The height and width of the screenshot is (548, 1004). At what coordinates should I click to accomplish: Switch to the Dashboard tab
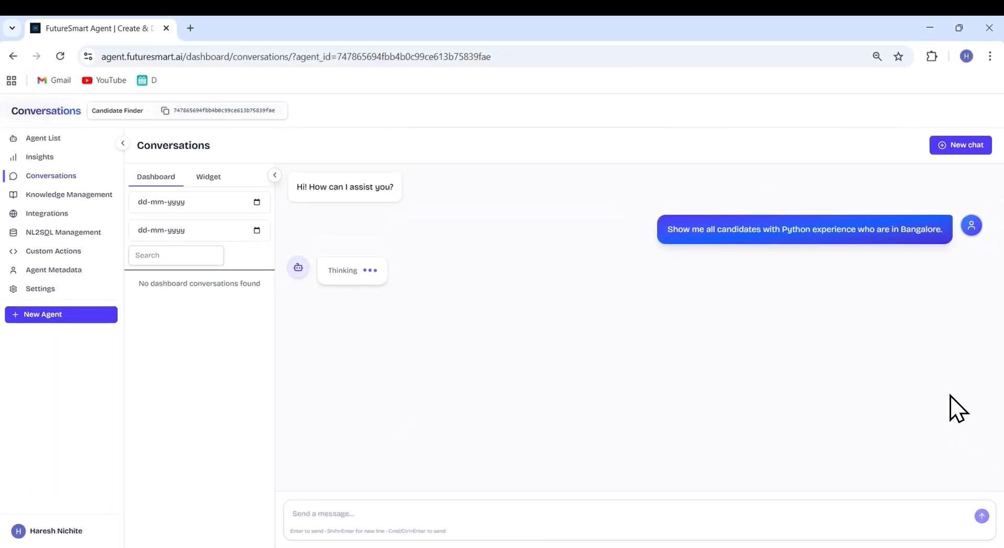point(156,177)
